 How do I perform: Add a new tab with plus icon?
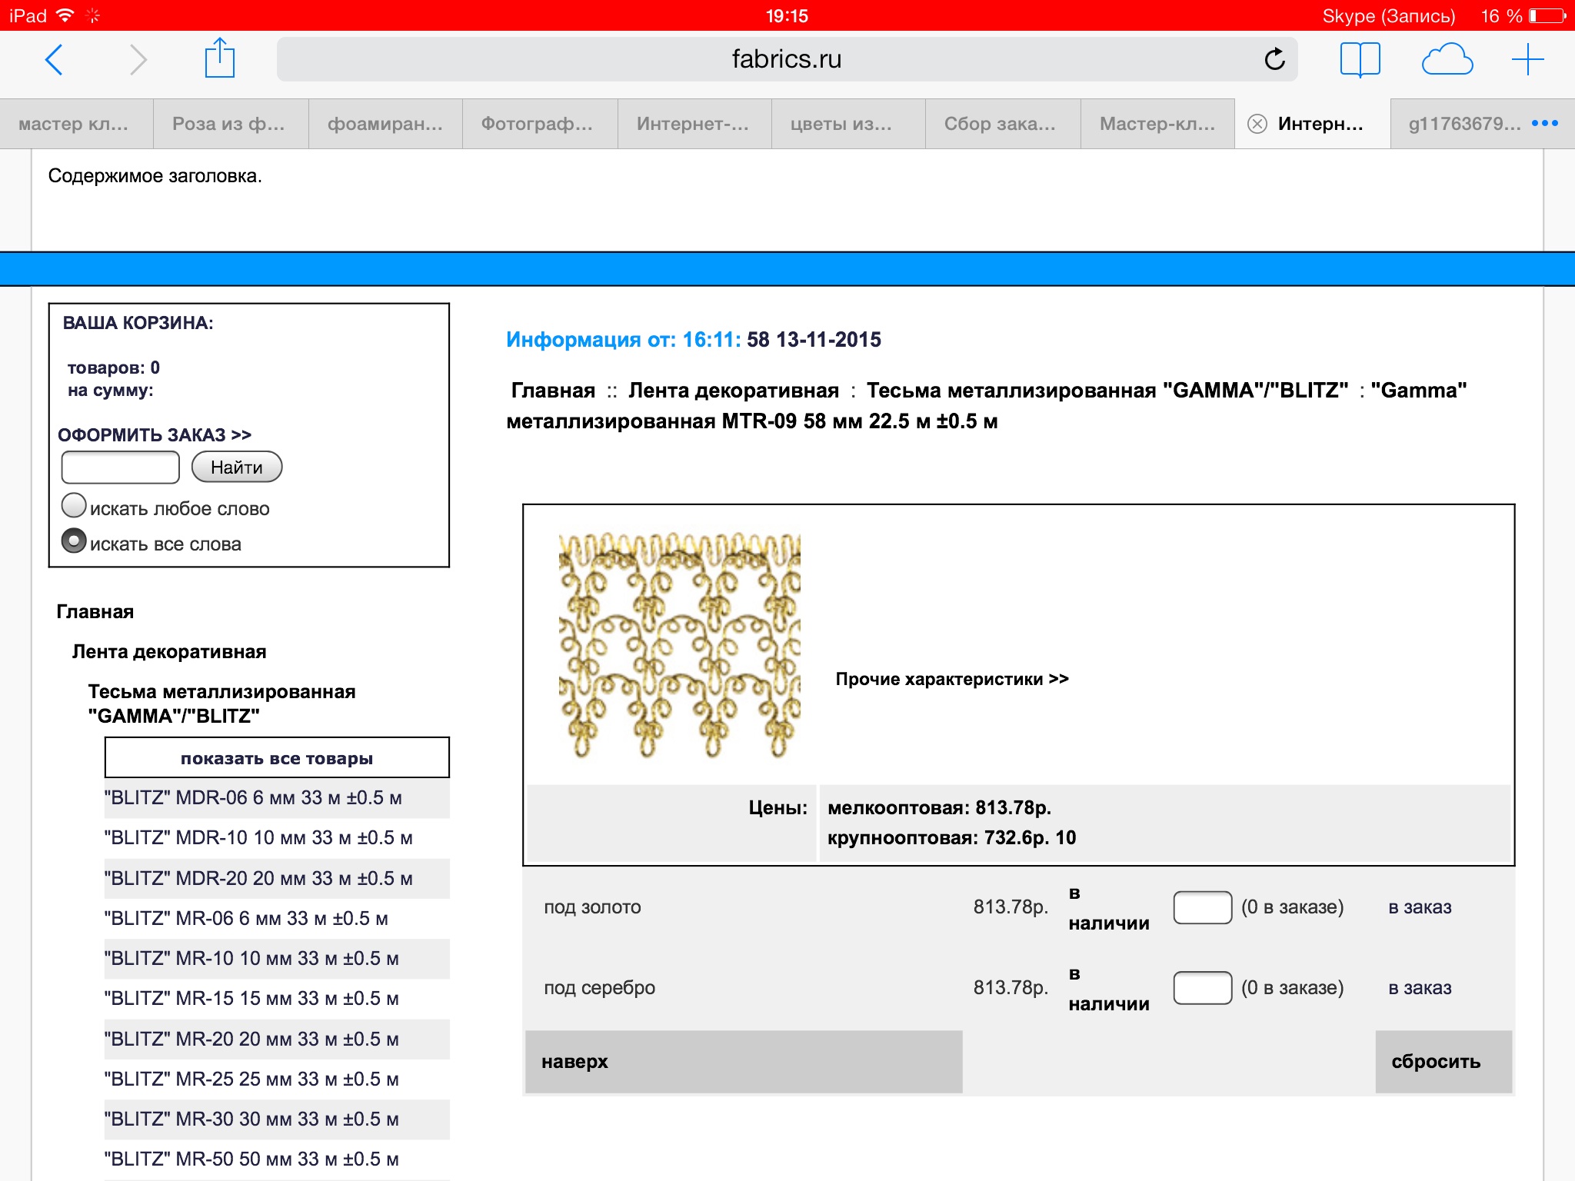click(x=1527, y=59)
